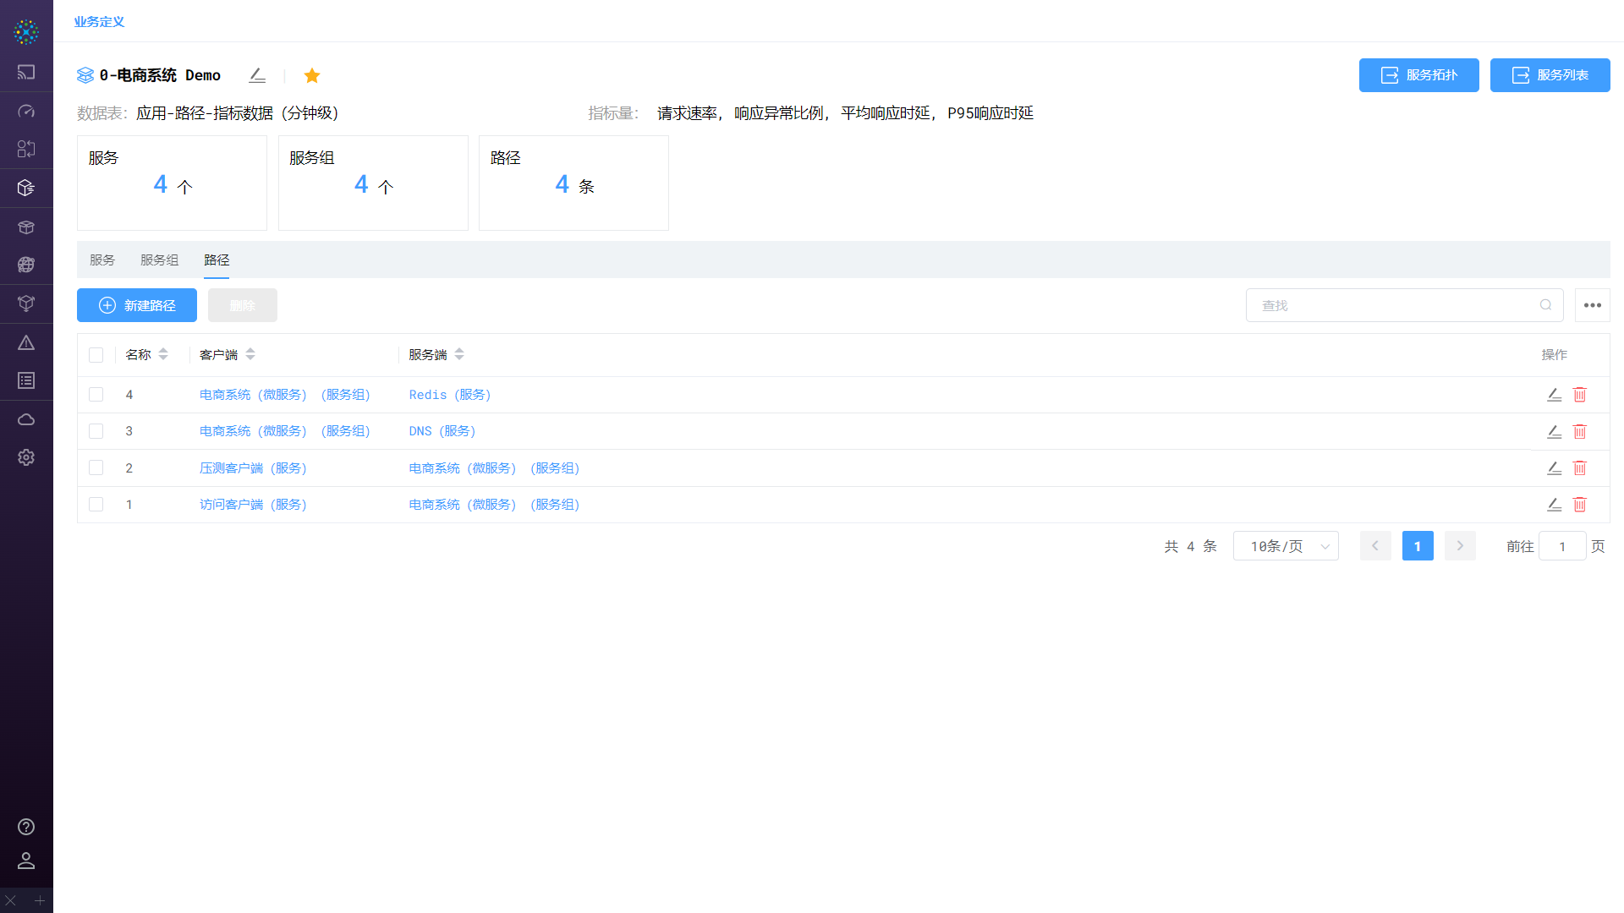Open settings gear in left sidebar
The width and height of the screenshot is (1624, 913).
(x=26, y=457)
